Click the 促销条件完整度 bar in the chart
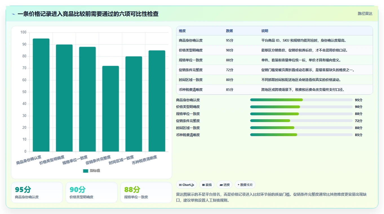Image resolution: width=384 pixels, height=214 pixels. (110, 109)
